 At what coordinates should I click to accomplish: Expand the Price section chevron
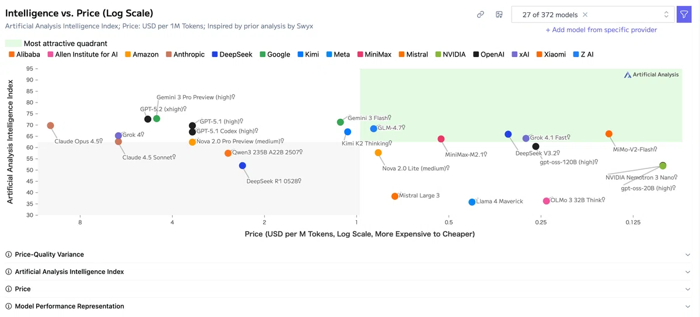click(688, 289)
